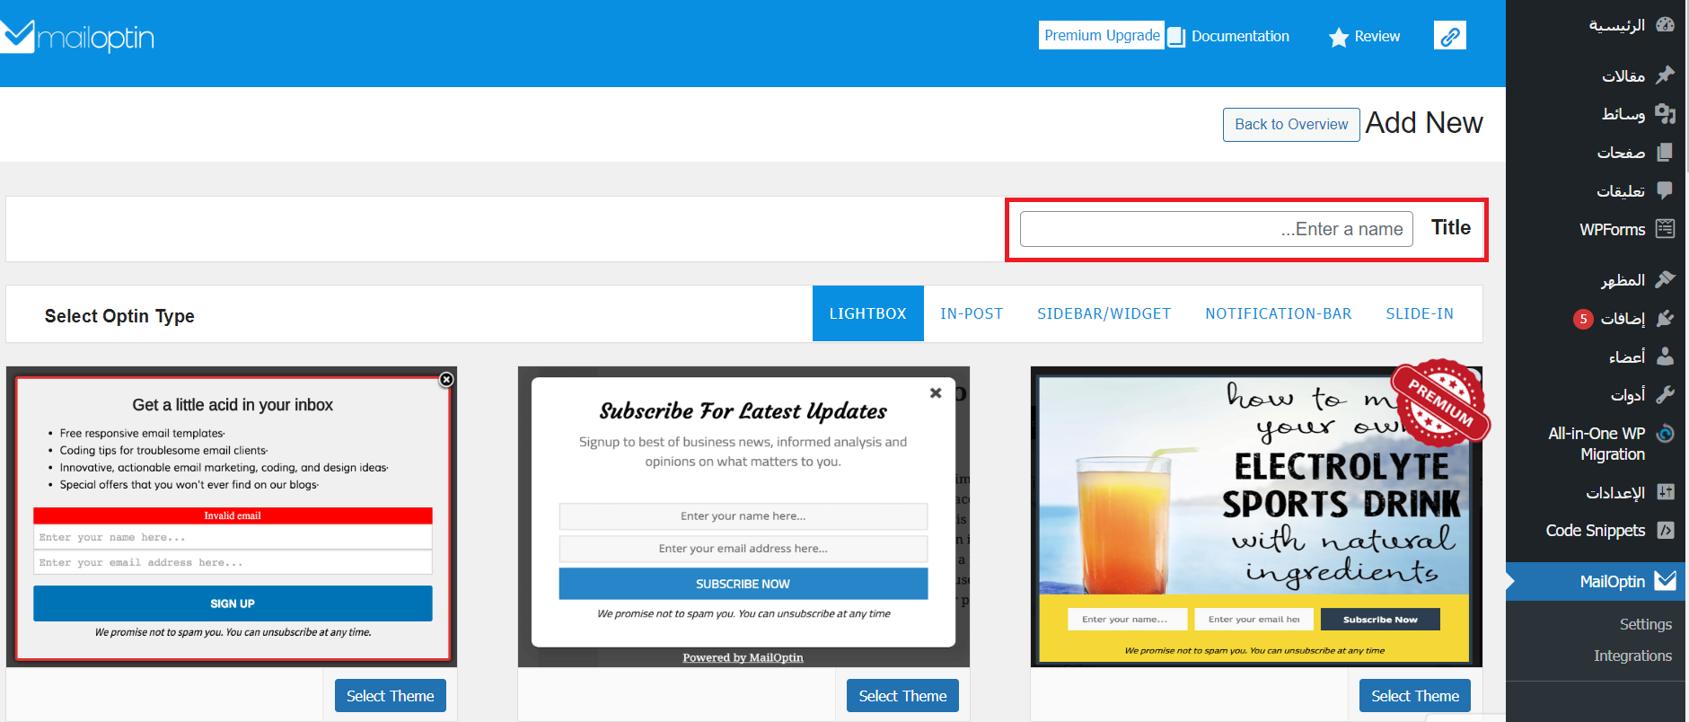Open the Integrations submenu item
1689x722 pixels.
point(1632,656)
